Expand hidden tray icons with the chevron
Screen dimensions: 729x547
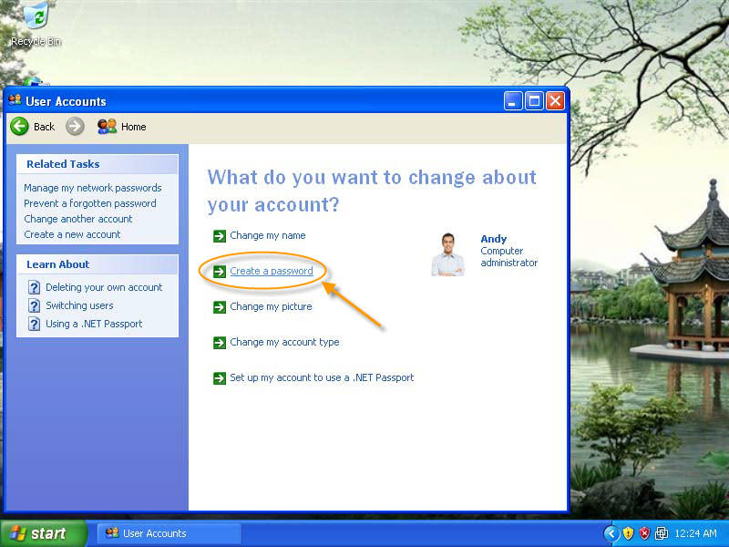(x=611, y=533)
